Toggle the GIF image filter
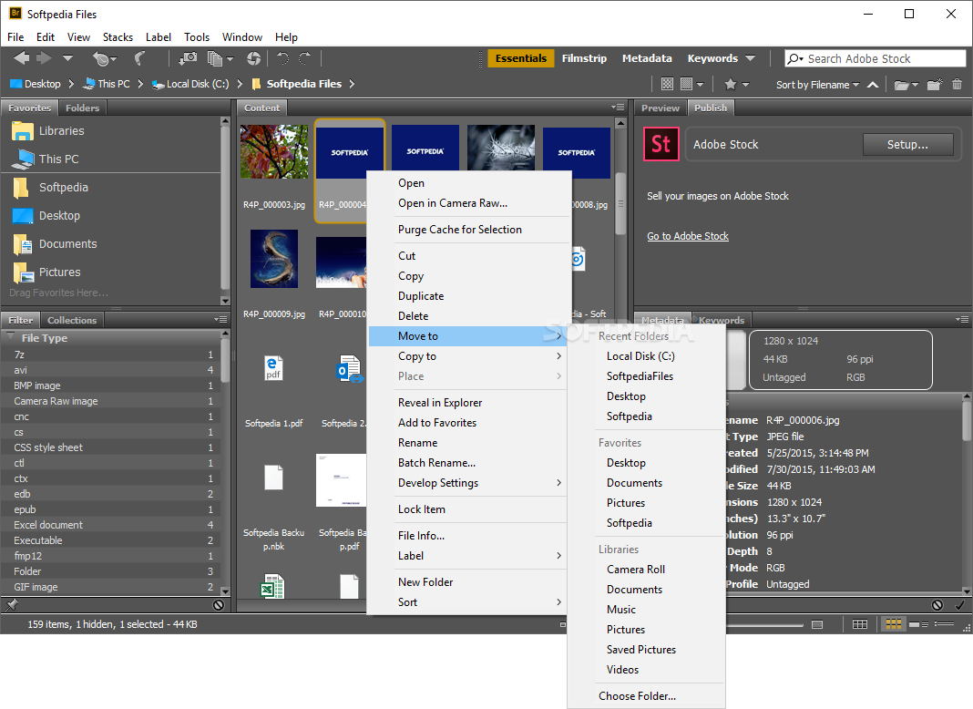This screenshot has width=973, height=709. (110, 587)
